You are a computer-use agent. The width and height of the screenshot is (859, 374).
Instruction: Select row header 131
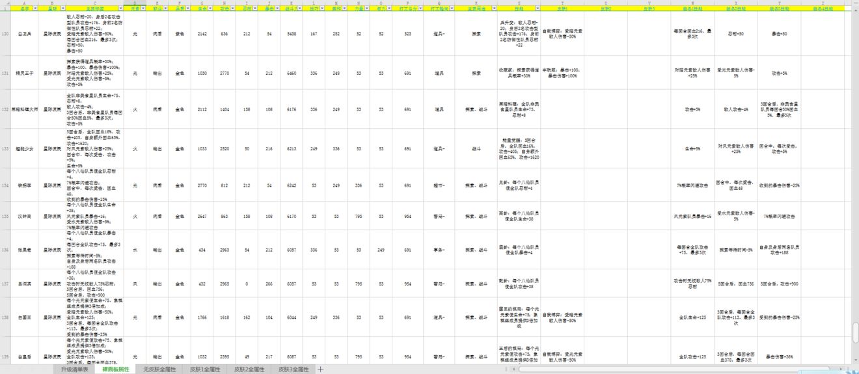point(5,73)
